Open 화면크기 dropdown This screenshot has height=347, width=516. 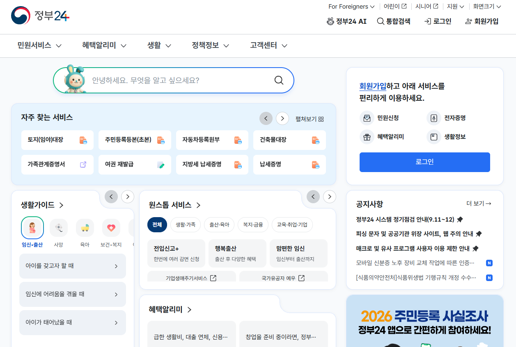point(487,7)
